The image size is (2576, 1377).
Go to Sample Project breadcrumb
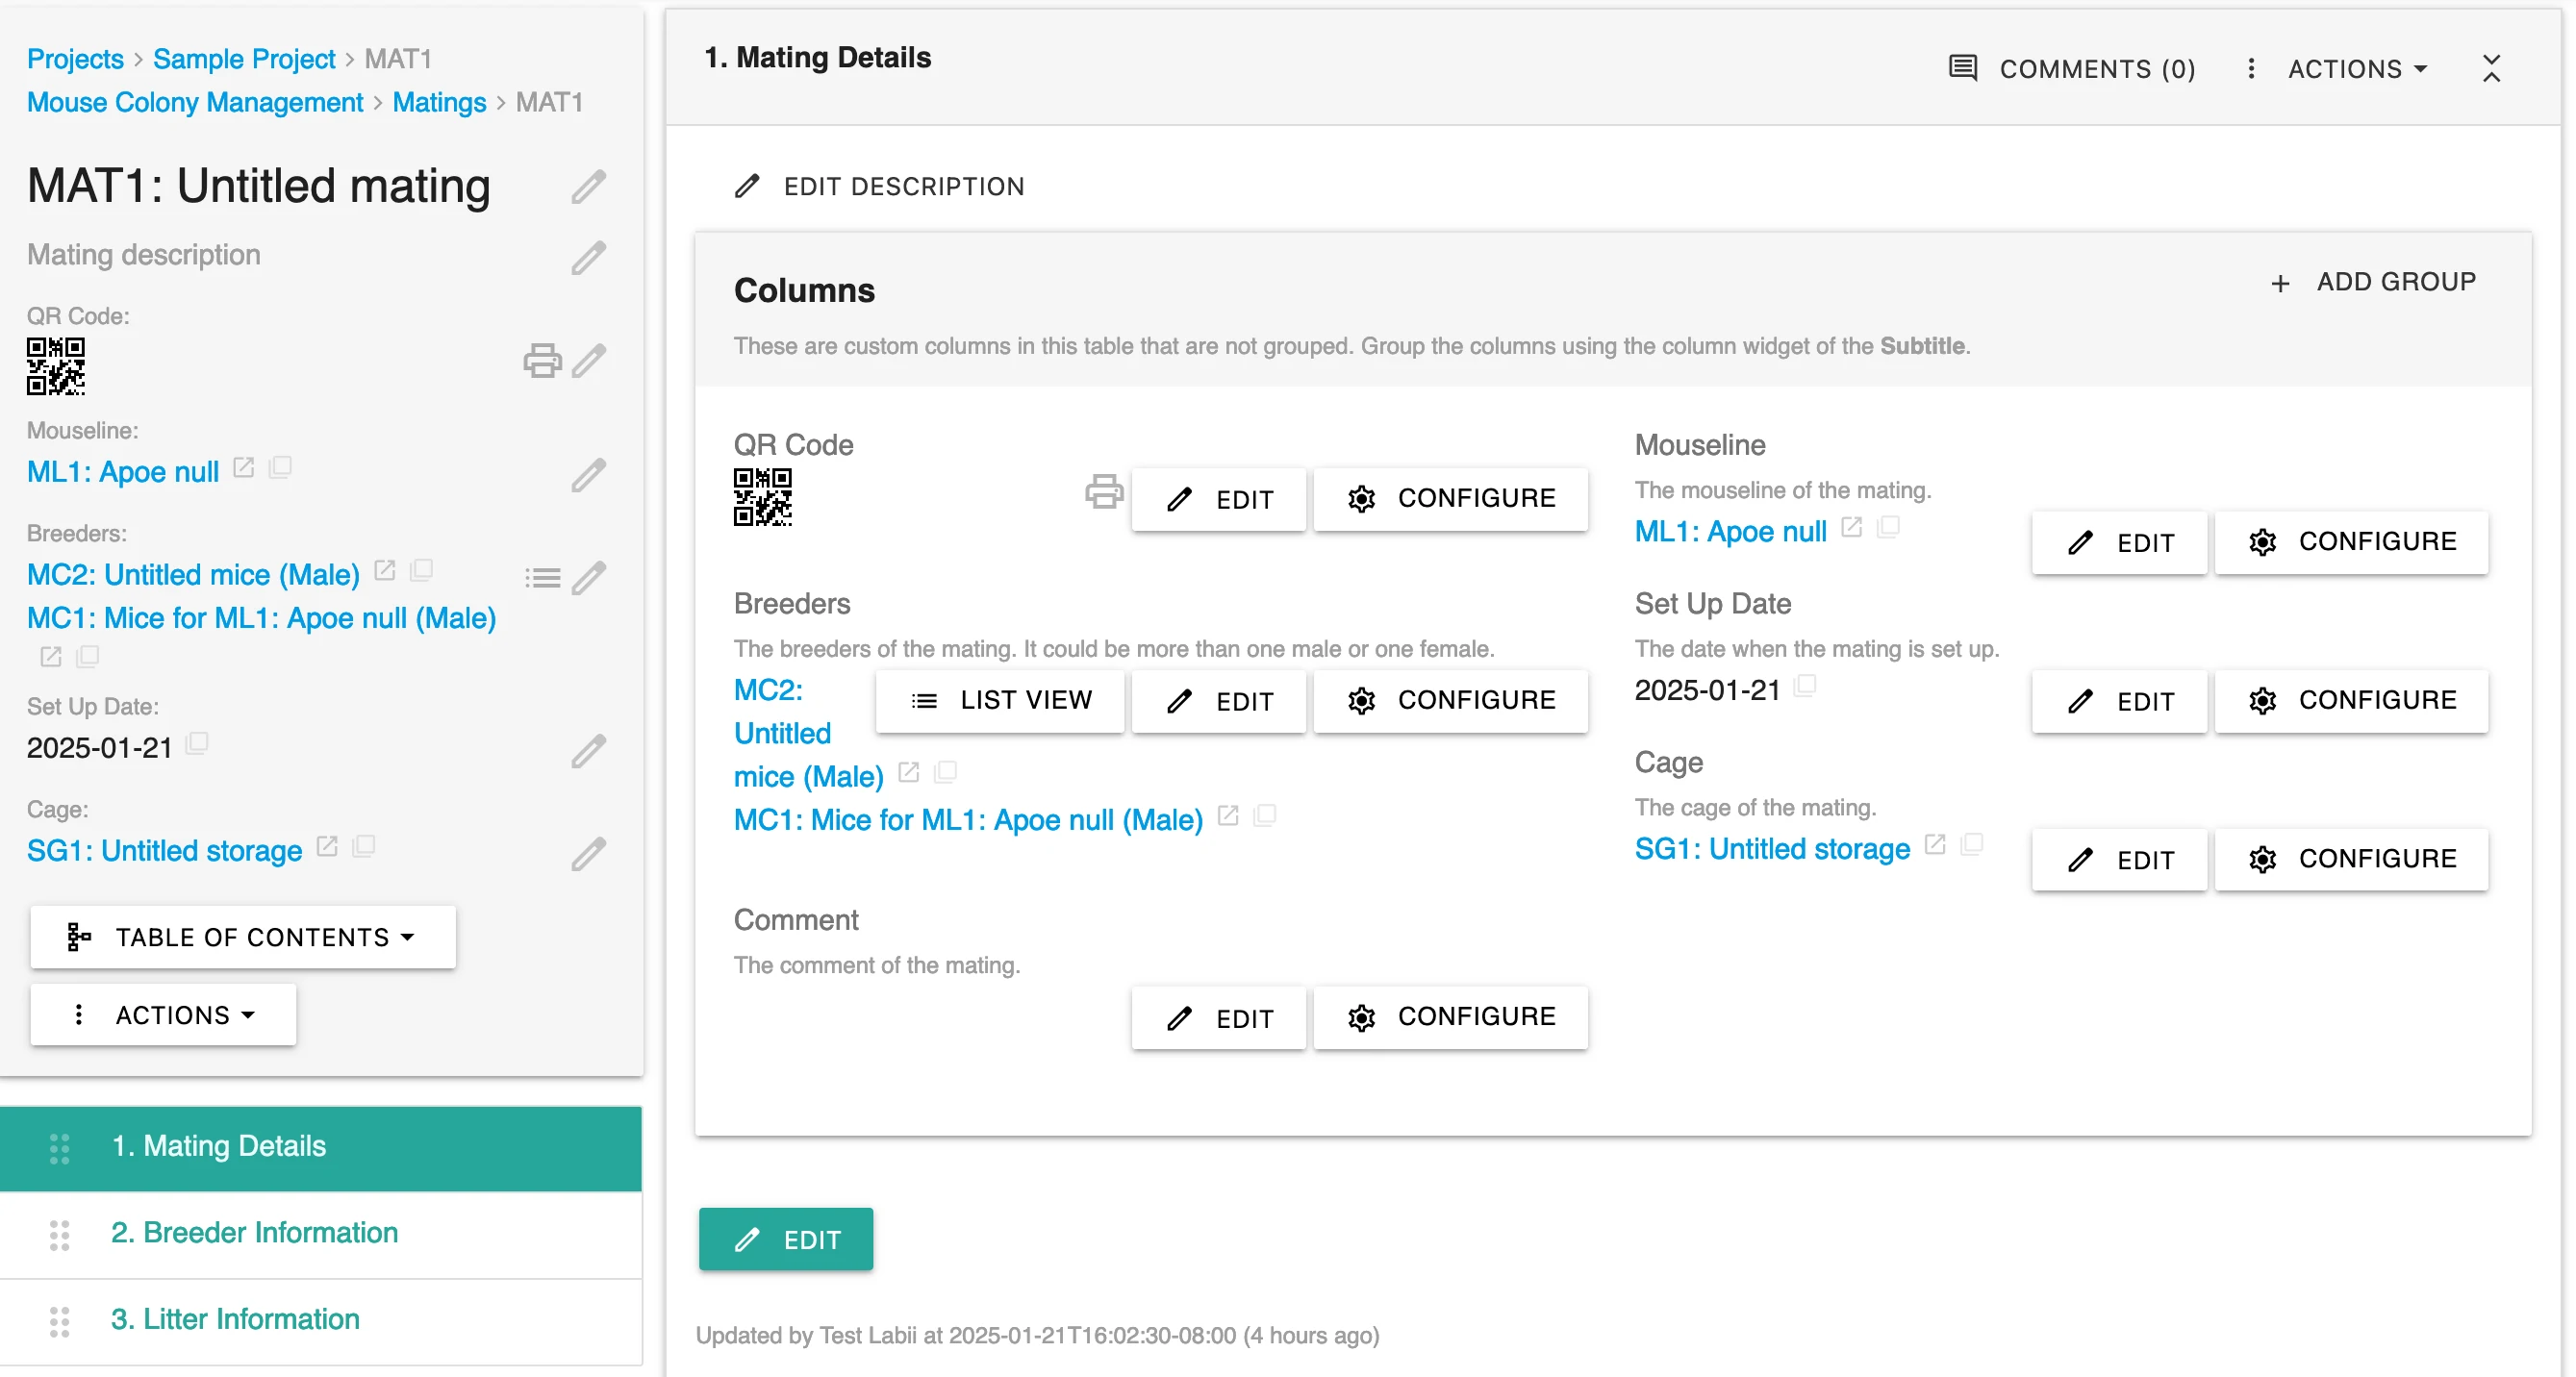(x=244, y=59)
